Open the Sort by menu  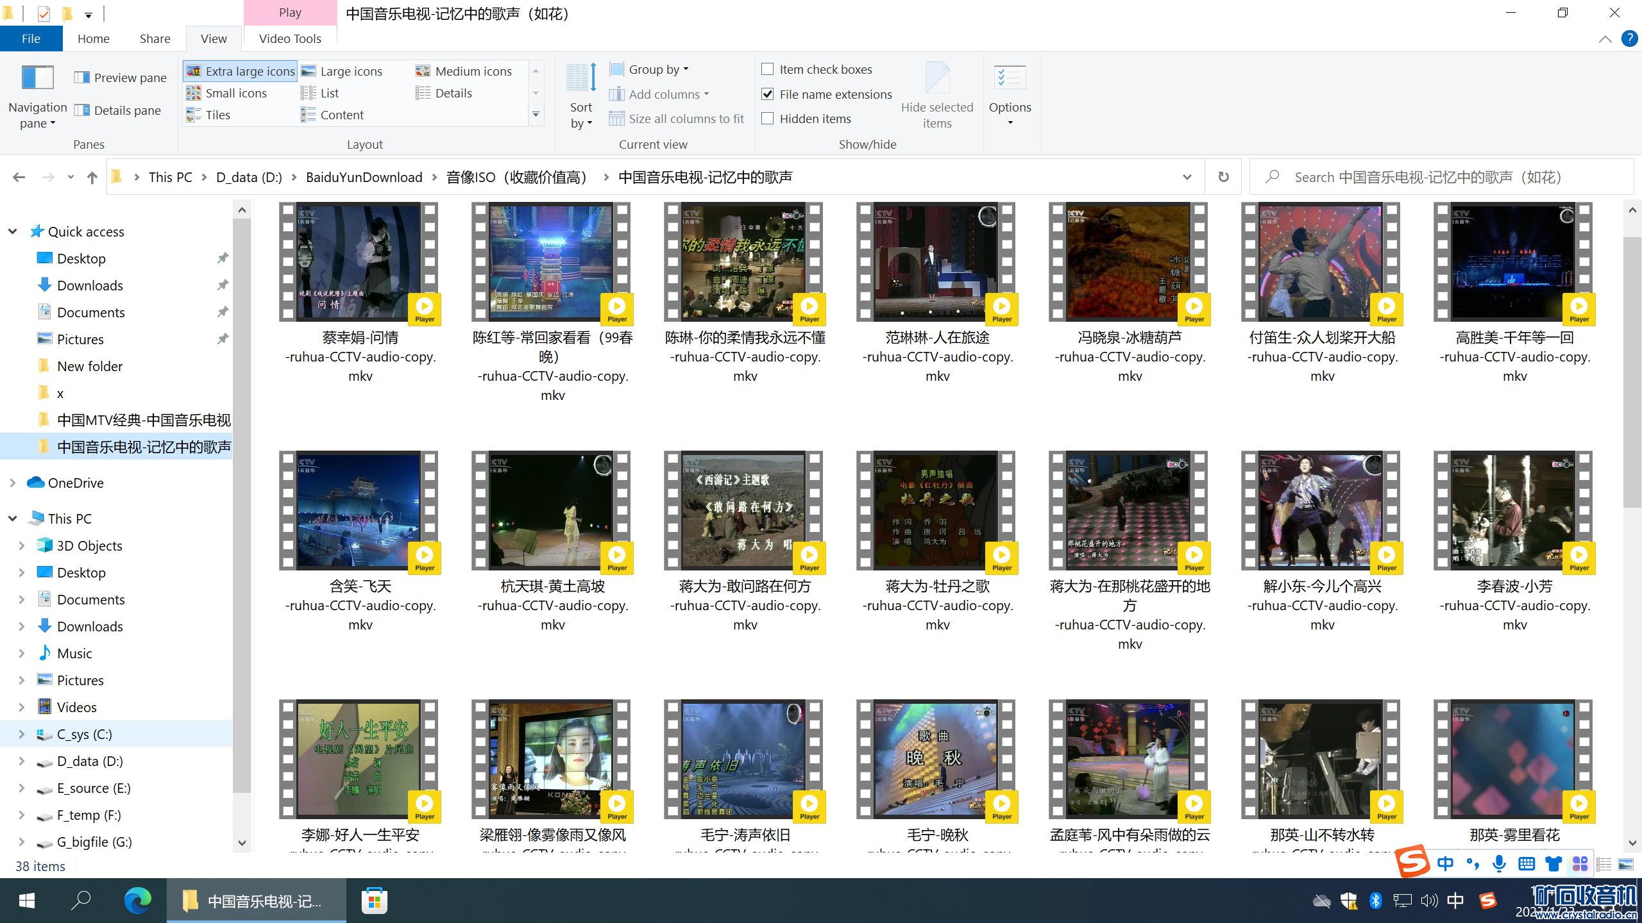point(581,96)
